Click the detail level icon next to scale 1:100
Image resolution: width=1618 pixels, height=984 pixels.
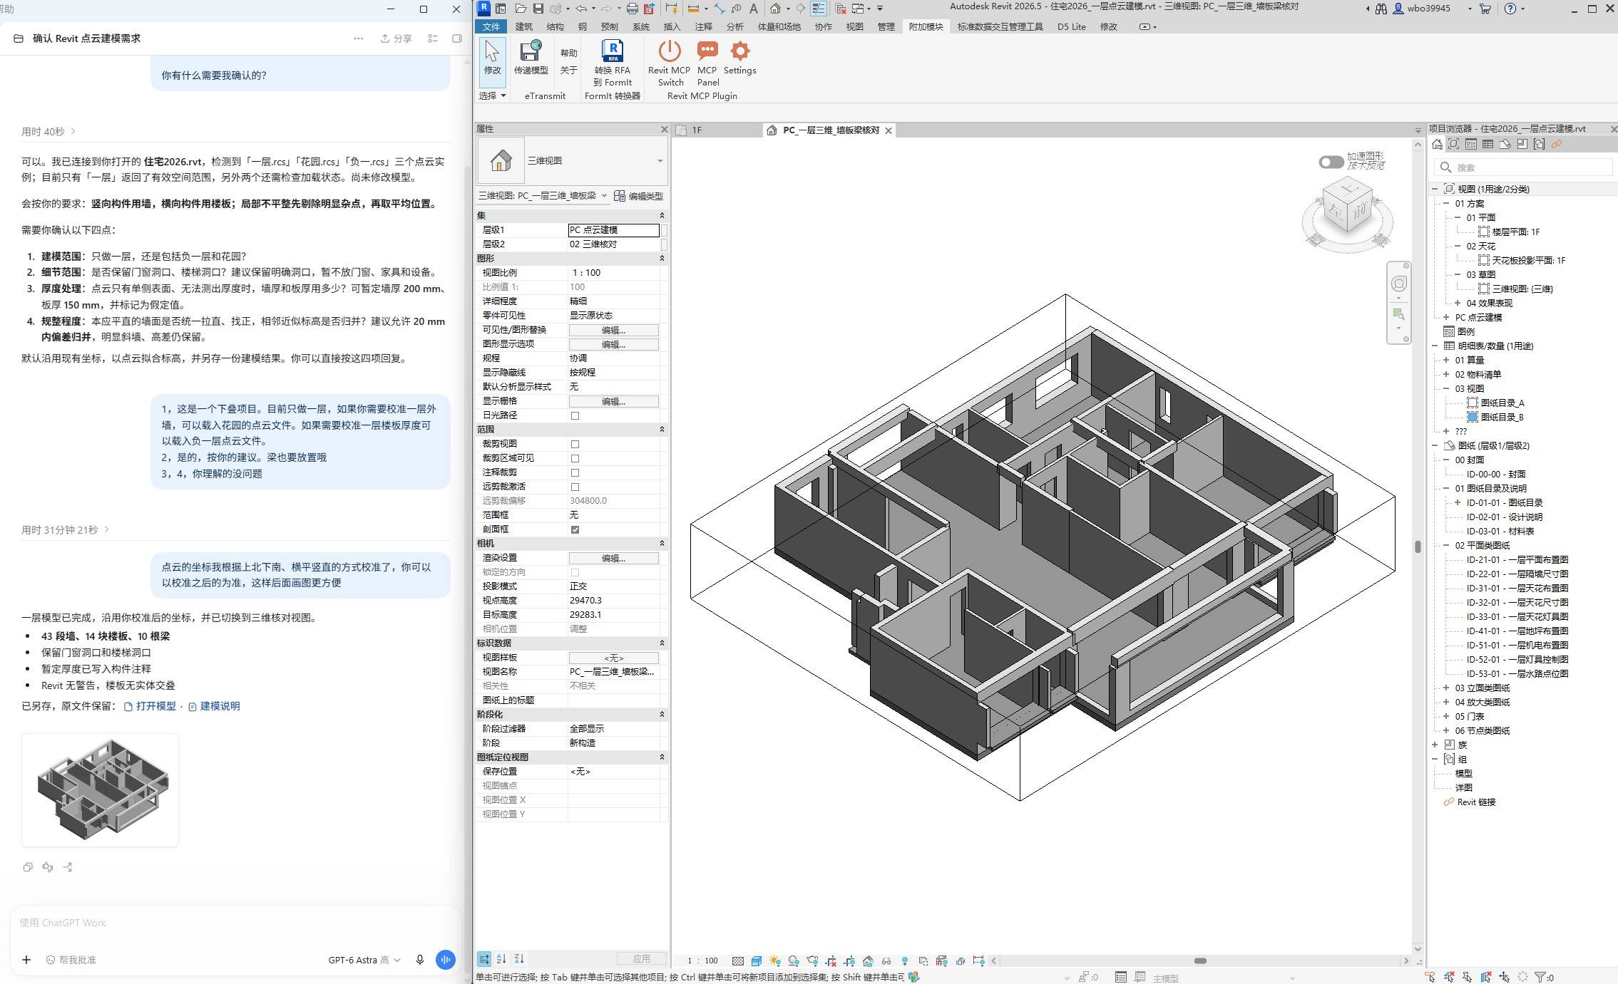[738, 960]
